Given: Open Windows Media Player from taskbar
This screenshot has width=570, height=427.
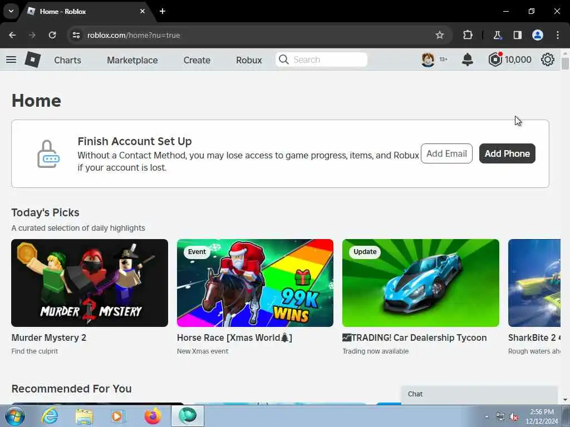Looking at the screenshot, I should (x=118, y=416).
